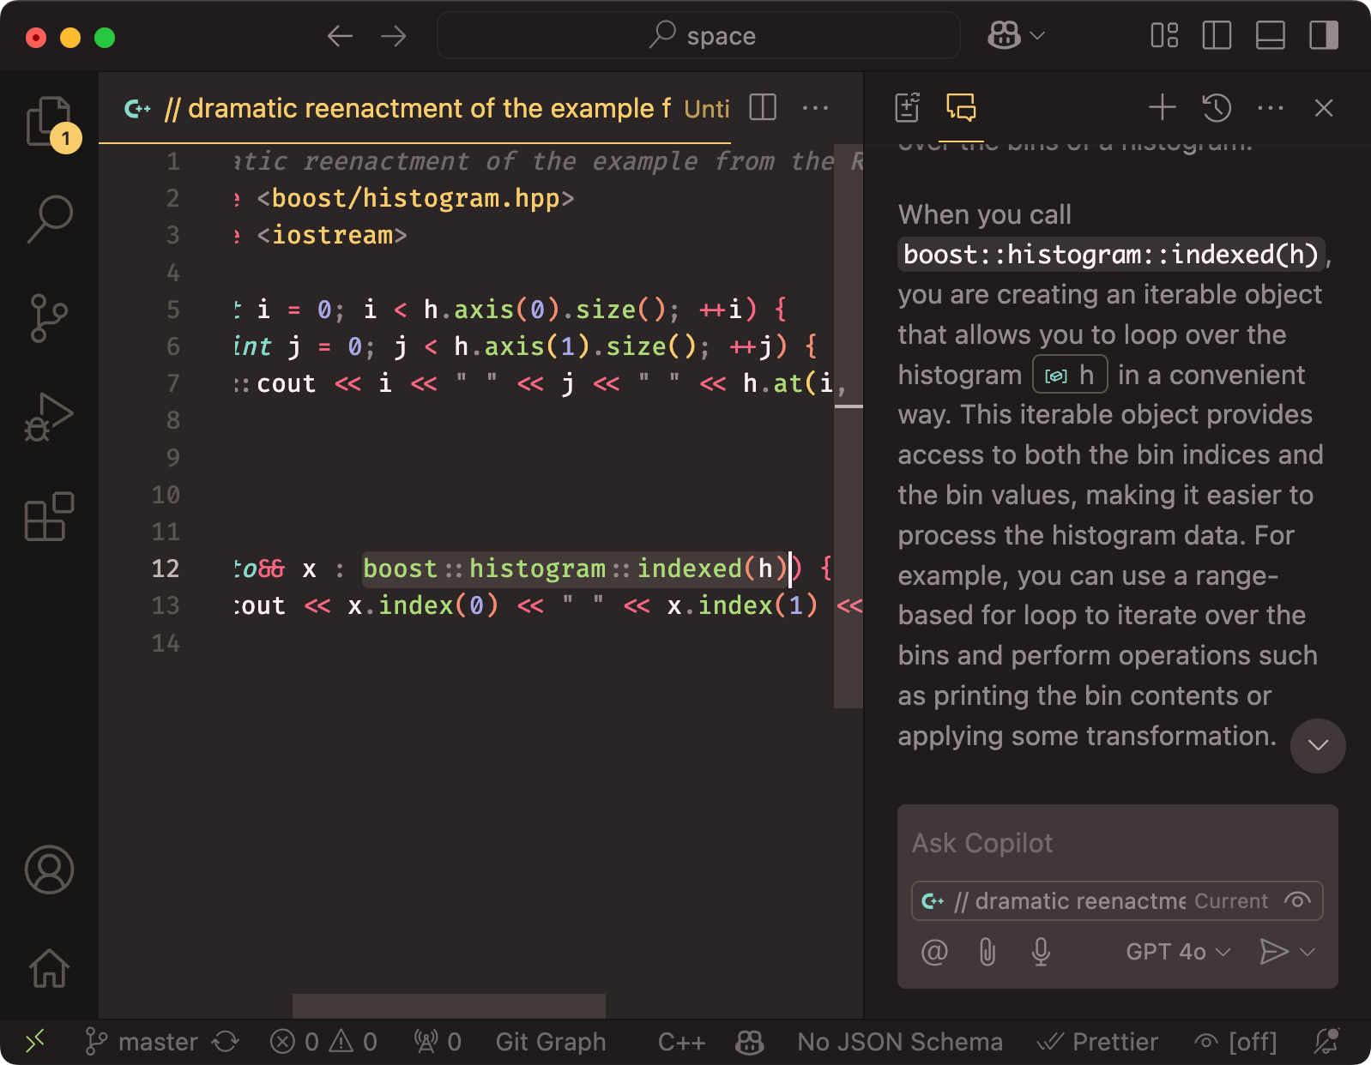Image resolution: width=1371 pixels, height=1065 pixels.
Task: Open remote window from status bar
Action: tap(35, 1042)
